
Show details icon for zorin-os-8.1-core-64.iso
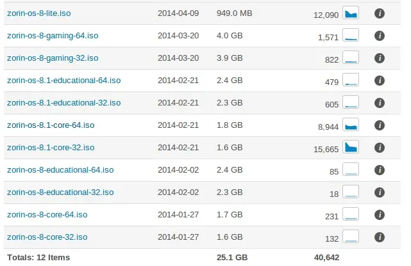(x=379, y=125)
